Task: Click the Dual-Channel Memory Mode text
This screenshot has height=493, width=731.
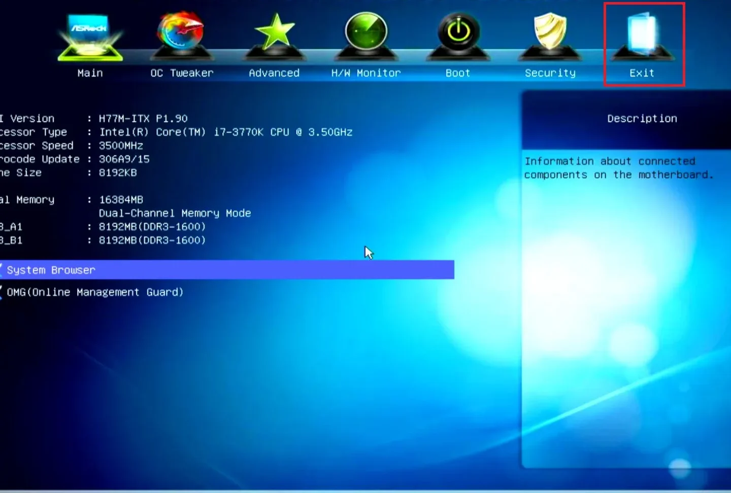Action: coord(175,214)
